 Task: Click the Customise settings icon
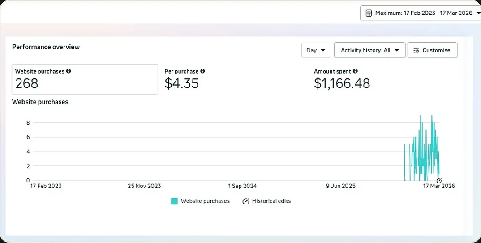click(416, 50)
